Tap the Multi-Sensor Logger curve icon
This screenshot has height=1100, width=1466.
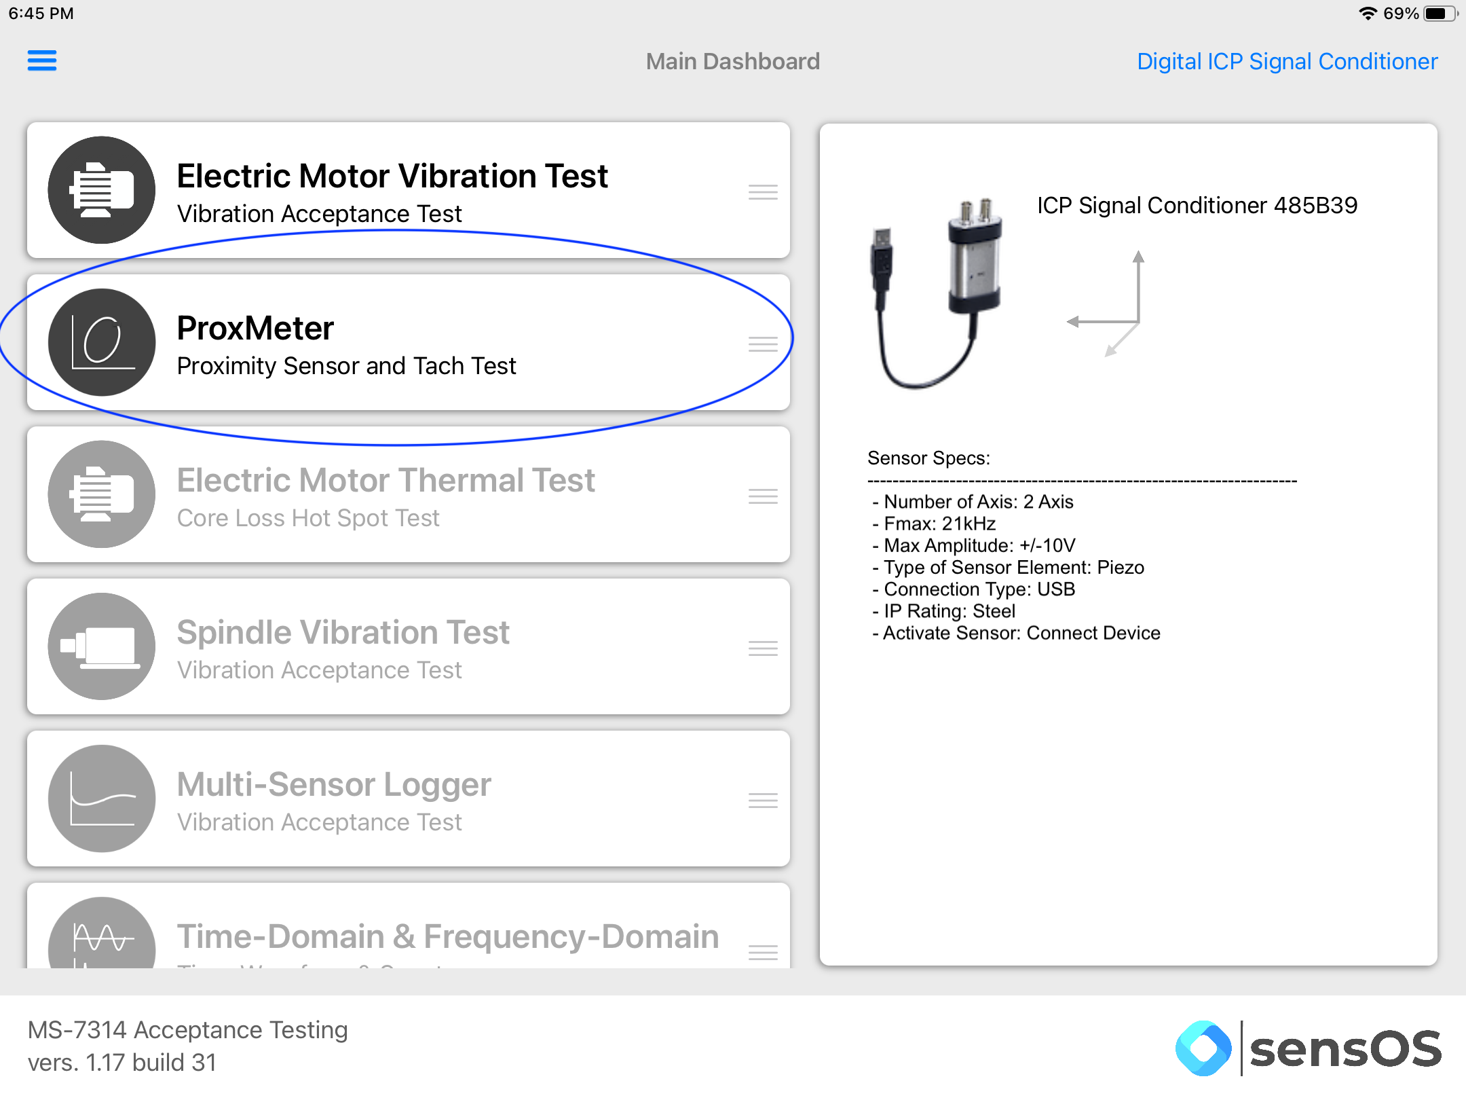coord(102,799)
